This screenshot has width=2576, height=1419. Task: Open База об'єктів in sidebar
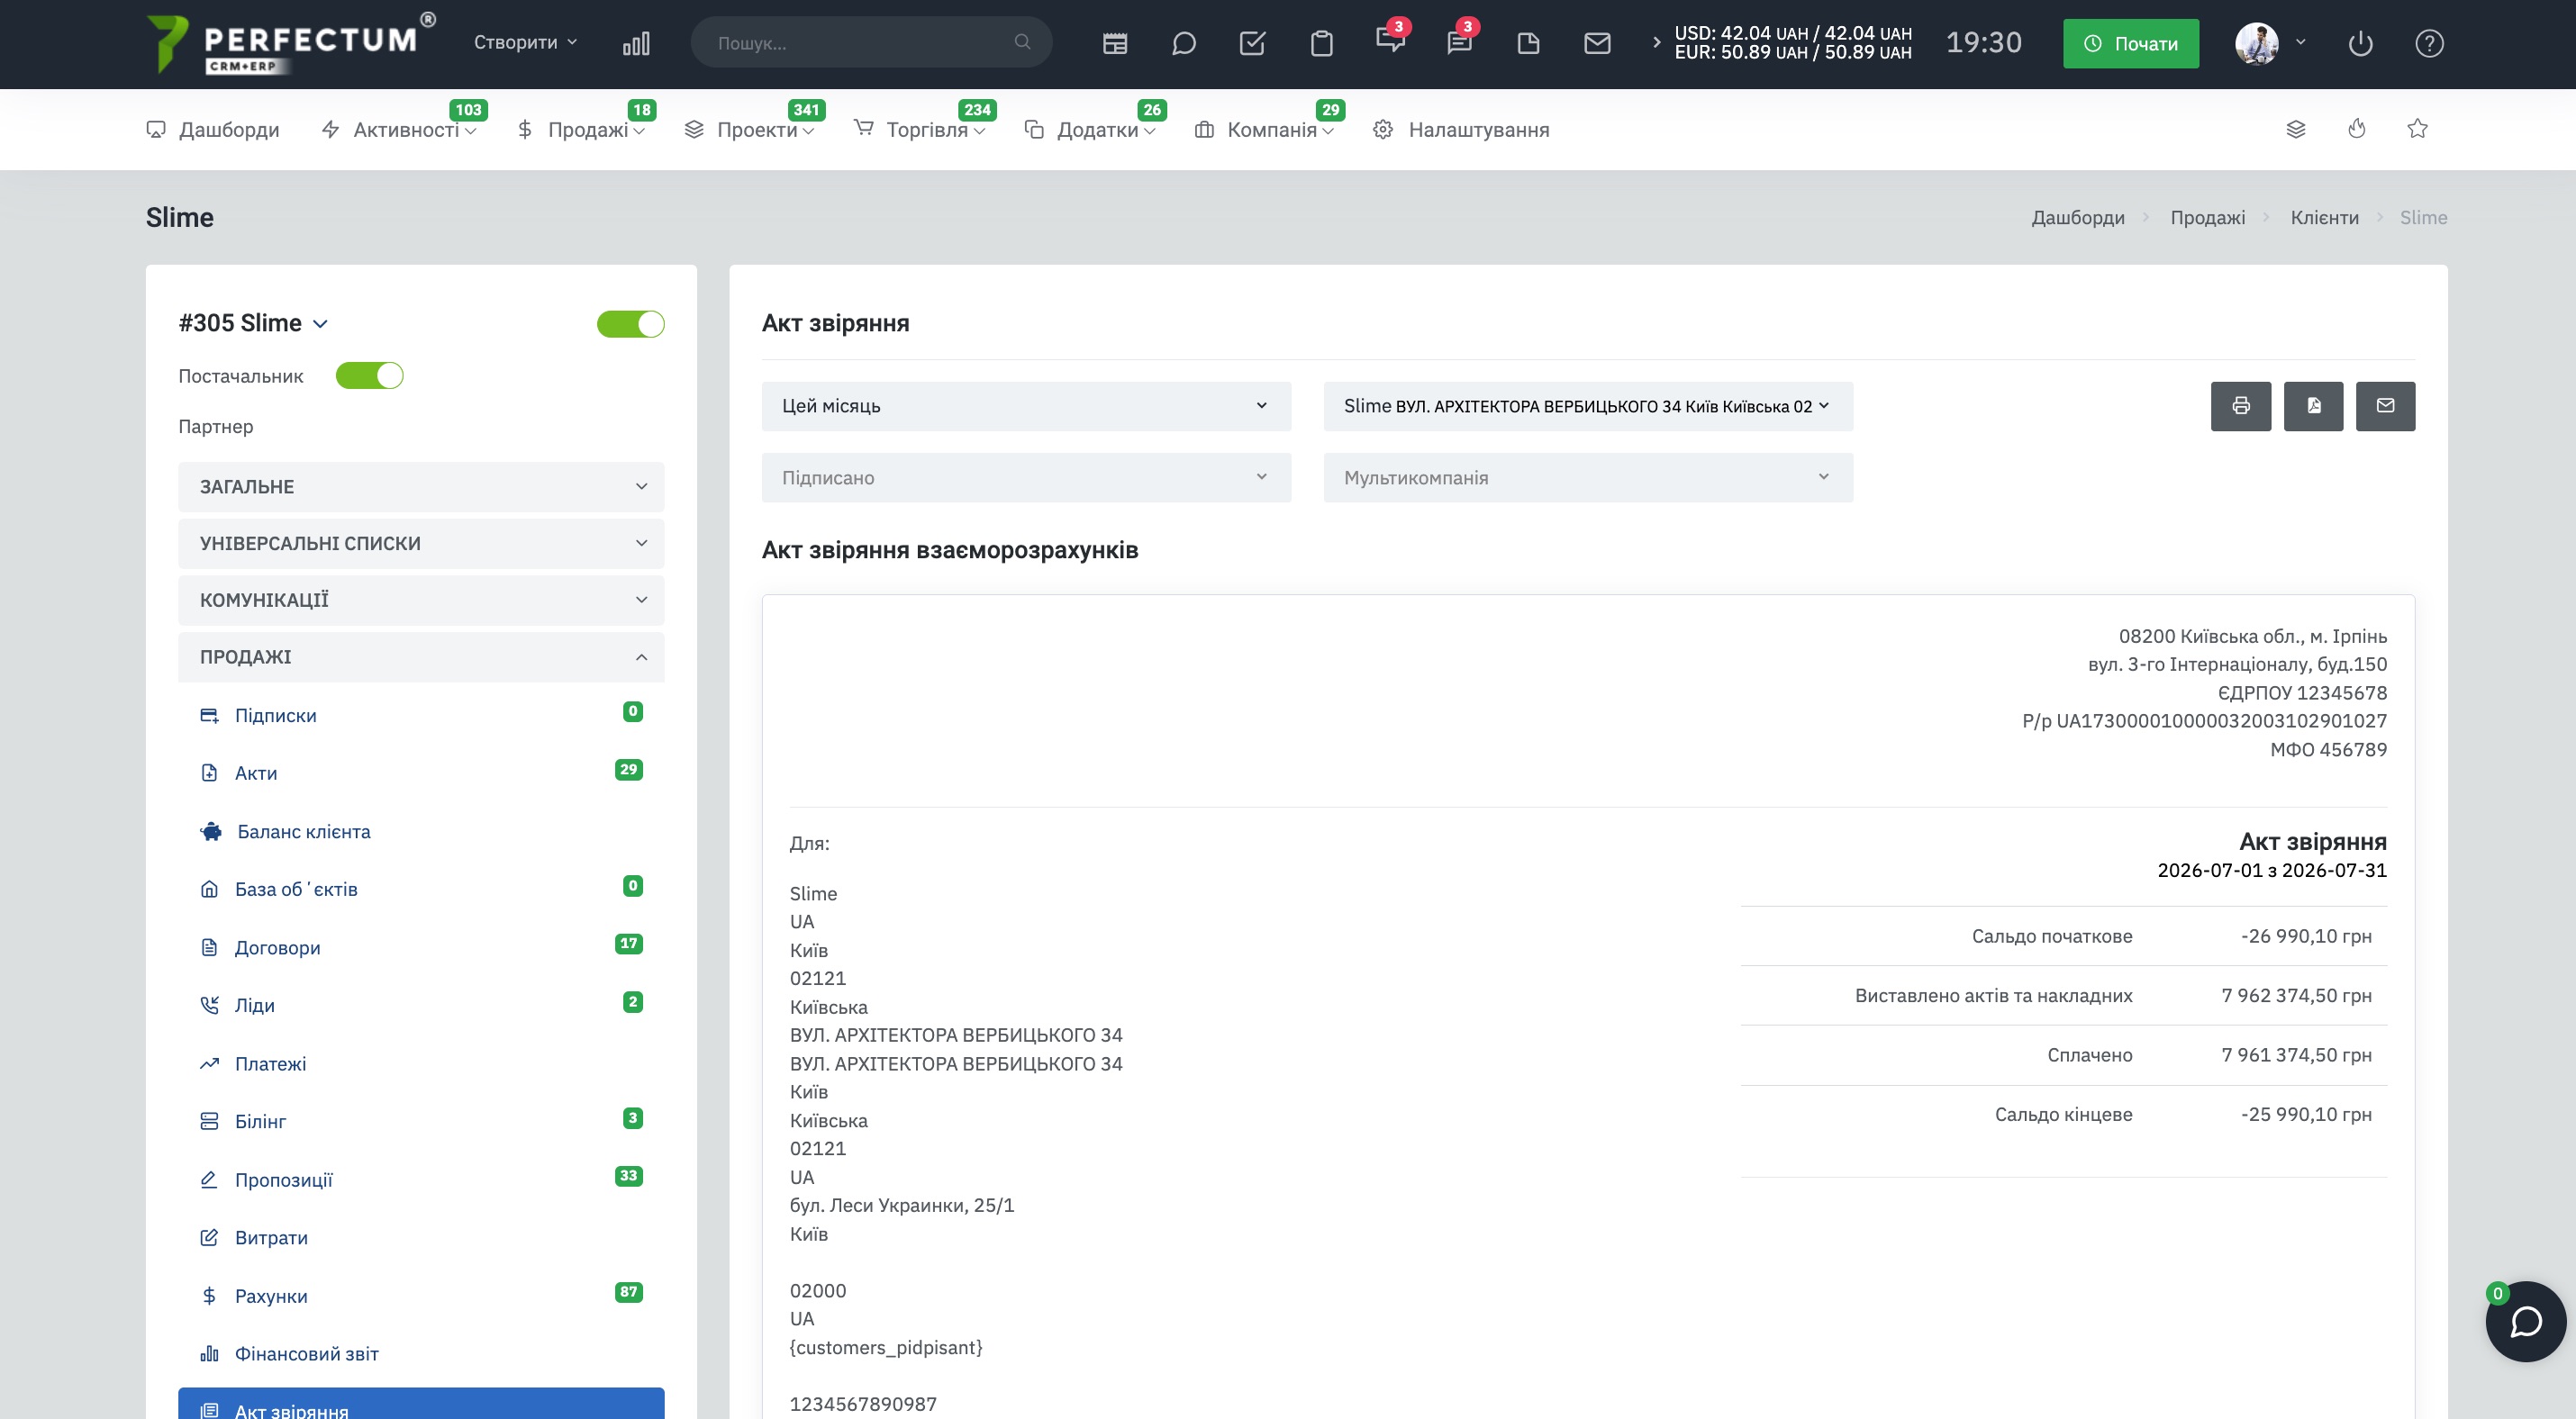pos(296,890)
